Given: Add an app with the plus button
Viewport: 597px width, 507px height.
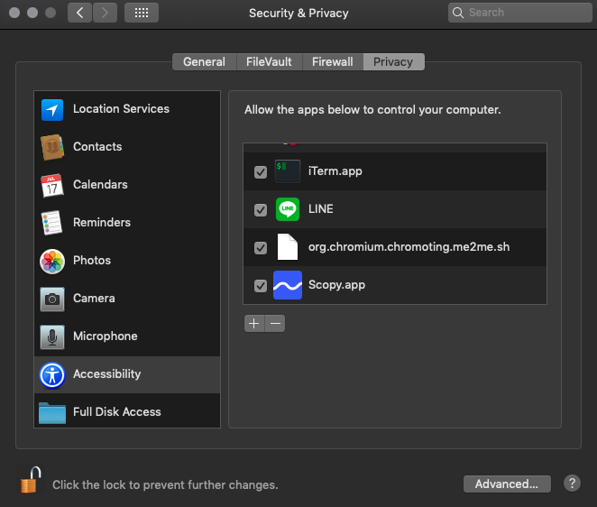Looking at the screenshot, I should pyautogui.click(x=254, y=323).
